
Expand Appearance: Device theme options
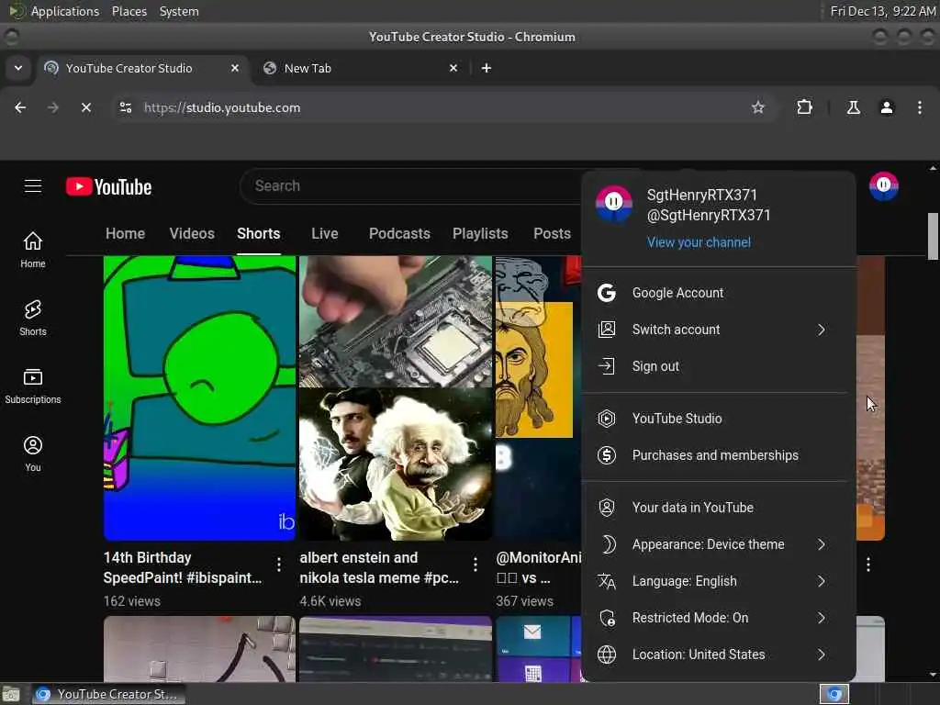(x=718, y=543)
